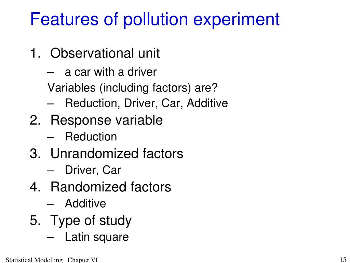
Task: Click the 'Reduction' bullet under Response variable
Action: pyautogui.click(x=91, y=137)
